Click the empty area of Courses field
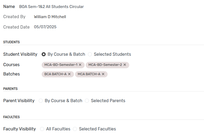204x140 pixels. 166,65
